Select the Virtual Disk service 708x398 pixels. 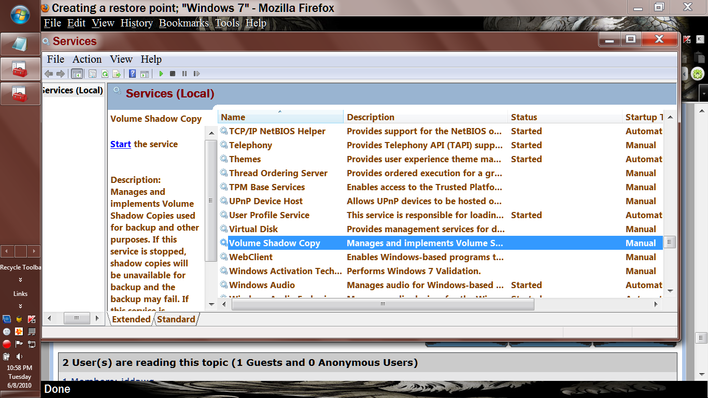(441, 229)
